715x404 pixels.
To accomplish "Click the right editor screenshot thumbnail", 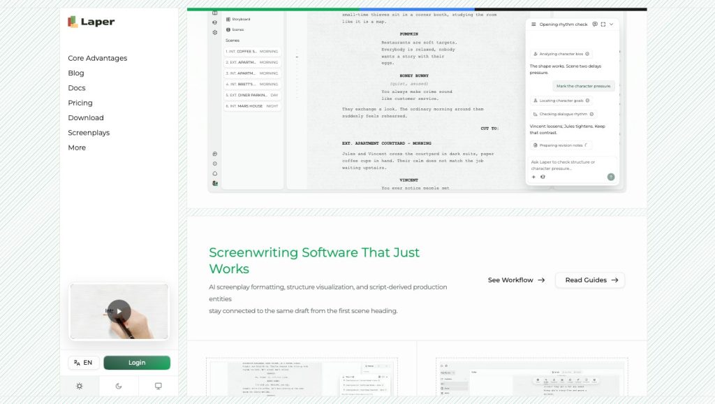I will [x=531, y=377].
